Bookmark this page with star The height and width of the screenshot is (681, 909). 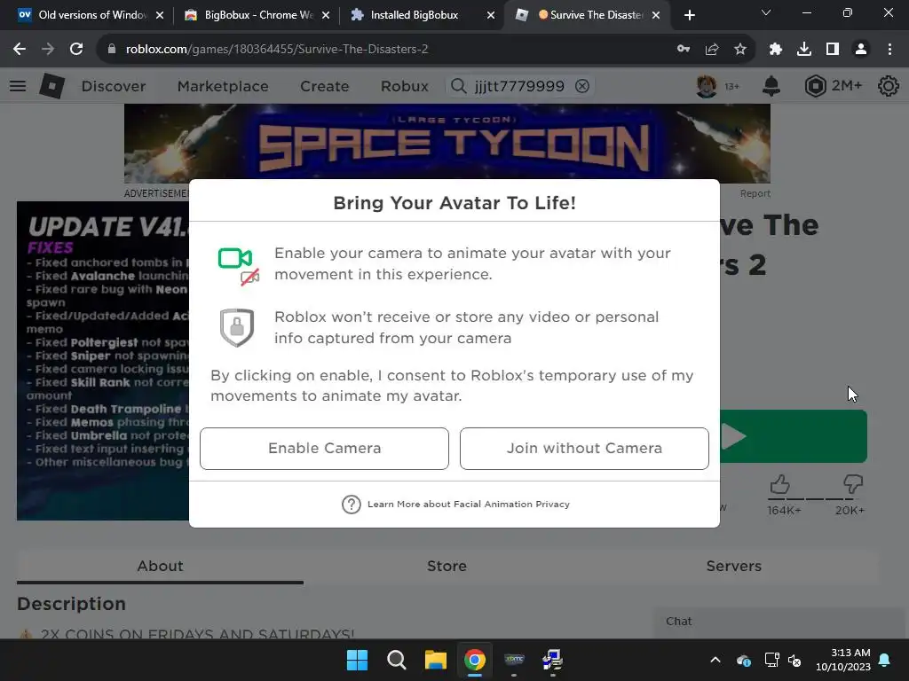coord(740,50)
